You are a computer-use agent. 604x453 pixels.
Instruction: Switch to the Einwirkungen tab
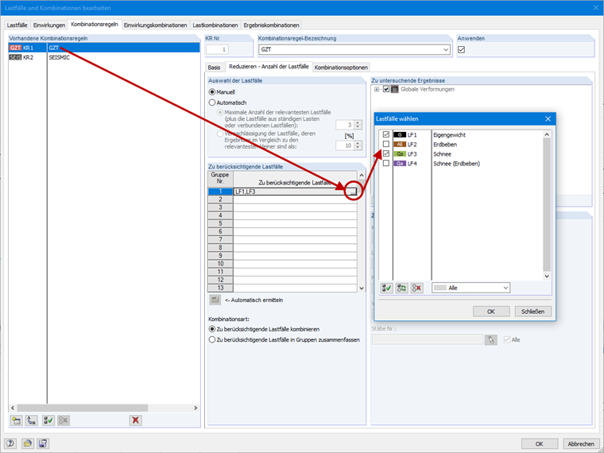point(49,25)
